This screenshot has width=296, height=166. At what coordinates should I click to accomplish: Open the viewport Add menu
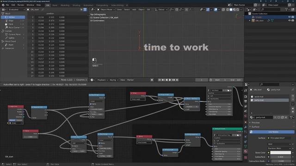pos(134,9)
